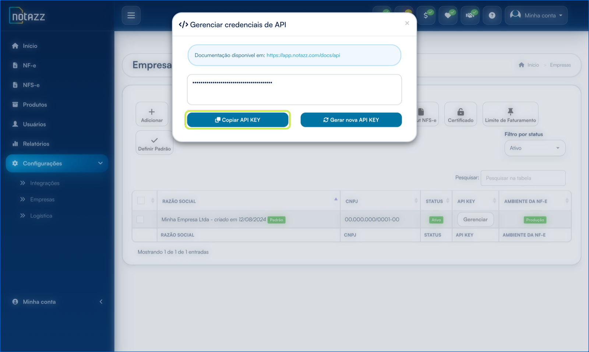Open the Minha conta dropdown in header
The height and width of the screenshot is (352, 589).
pos(536,15)
